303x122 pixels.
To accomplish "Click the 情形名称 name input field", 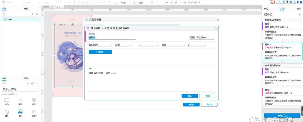I will [112, 38].
